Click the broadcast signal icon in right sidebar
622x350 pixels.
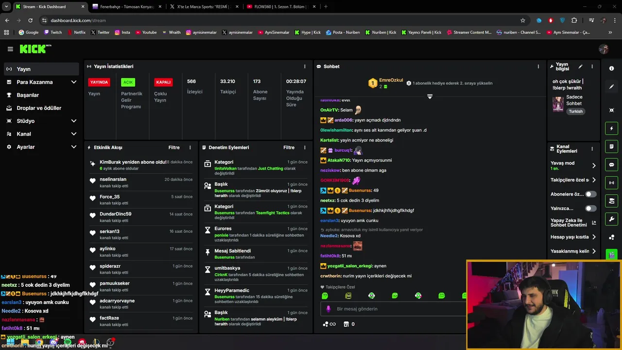point(611,183)
